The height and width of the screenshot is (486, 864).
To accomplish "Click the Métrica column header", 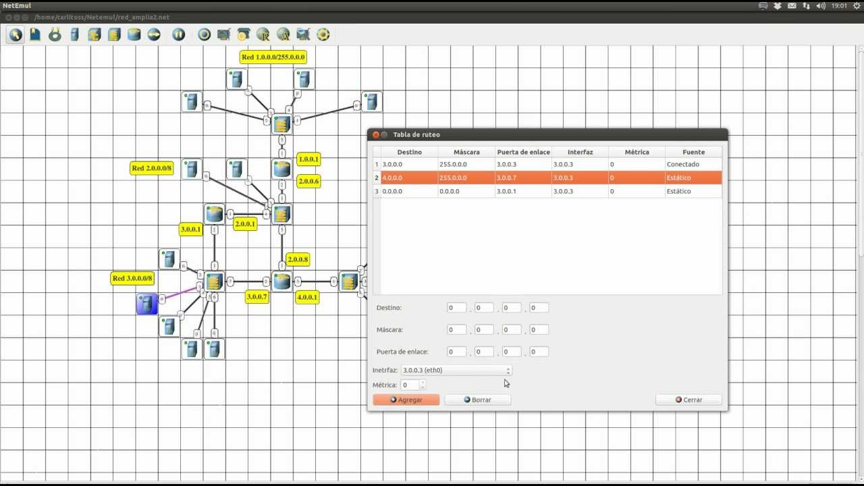I will click(637, 152).
